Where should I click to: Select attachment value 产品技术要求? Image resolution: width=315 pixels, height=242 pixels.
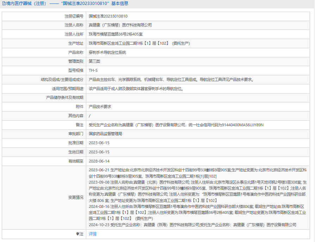pos(100,107)
